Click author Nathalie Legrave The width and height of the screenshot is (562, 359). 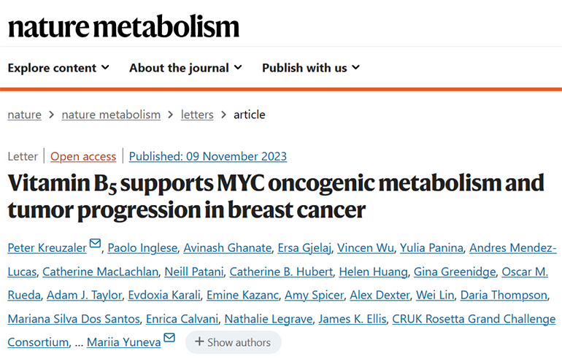pos(269,319)
